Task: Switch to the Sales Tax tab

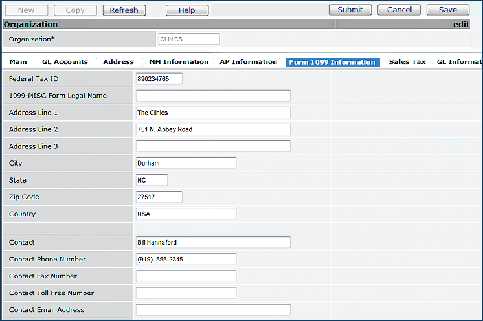Action: coord(407,62)
